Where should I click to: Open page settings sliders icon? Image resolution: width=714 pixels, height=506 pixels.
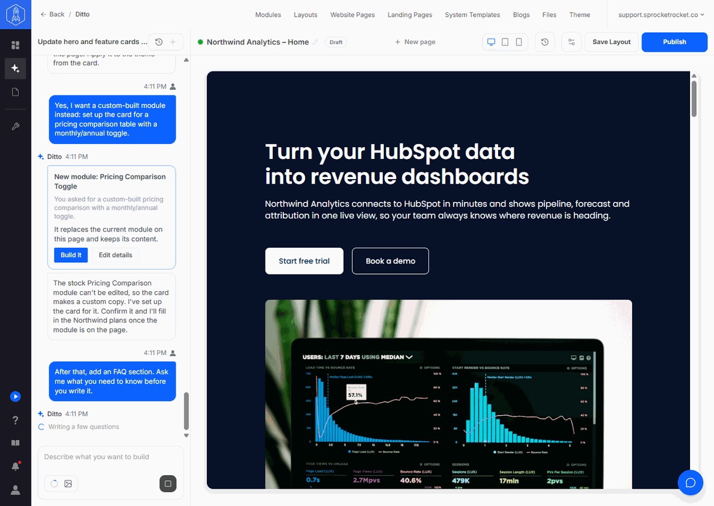pyautogui.click(x=571, y=42)
